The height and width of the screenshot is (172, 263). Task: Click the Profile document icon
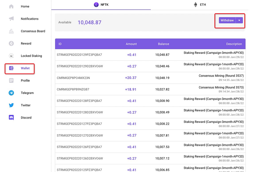pyautogui.click(x=11, y=81)
